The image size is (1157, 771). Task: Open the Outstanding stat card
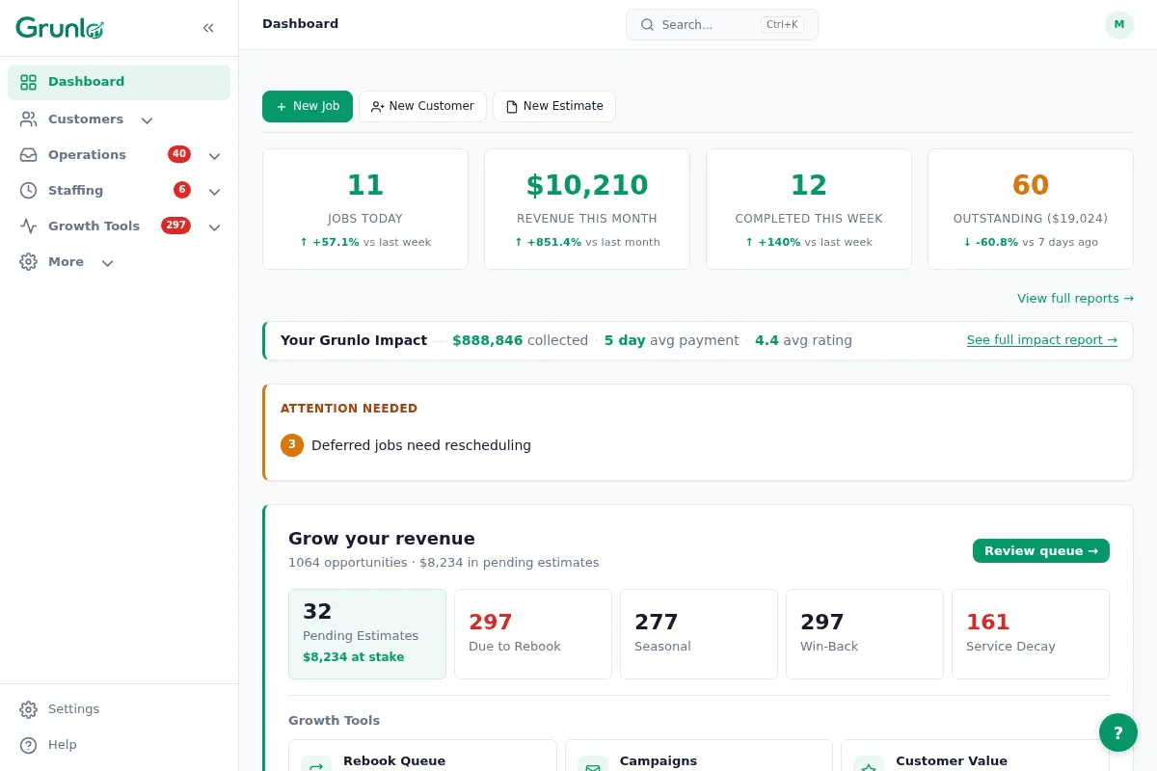click(x=1031, y=209)
